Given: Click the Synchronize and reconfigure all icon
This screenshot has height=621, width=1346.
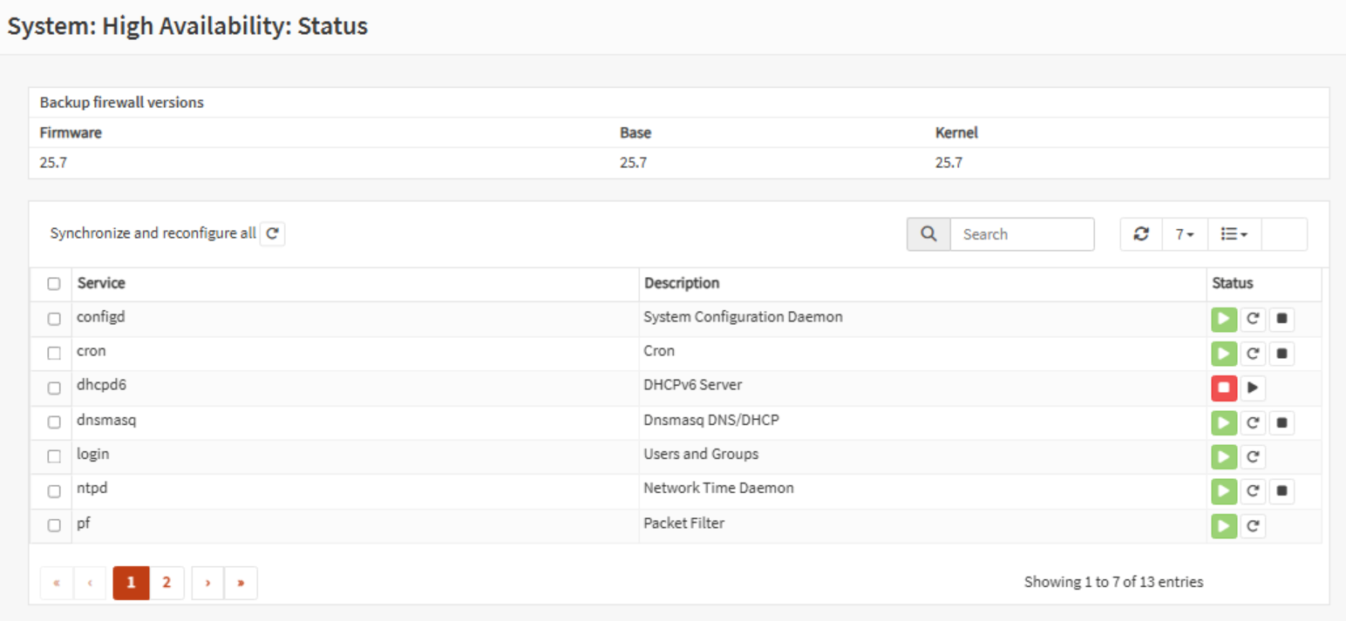Looking at the screenshot, I should pyautogui.click(x=272, y=233).
